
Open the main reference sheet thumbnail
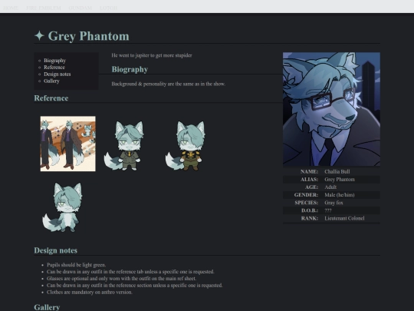tap(68, 144)
